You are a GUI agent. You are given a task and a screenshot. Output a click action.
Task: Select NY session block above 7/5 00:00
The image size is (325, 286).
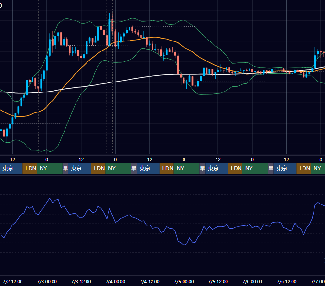(186, 168)
